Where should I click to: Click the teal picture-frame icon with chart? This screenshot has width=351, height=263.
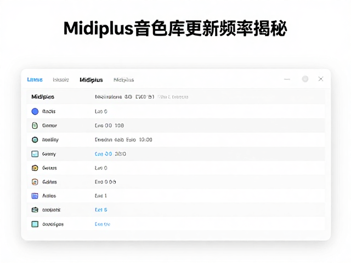pyautogui.click(x=35, y=154)
